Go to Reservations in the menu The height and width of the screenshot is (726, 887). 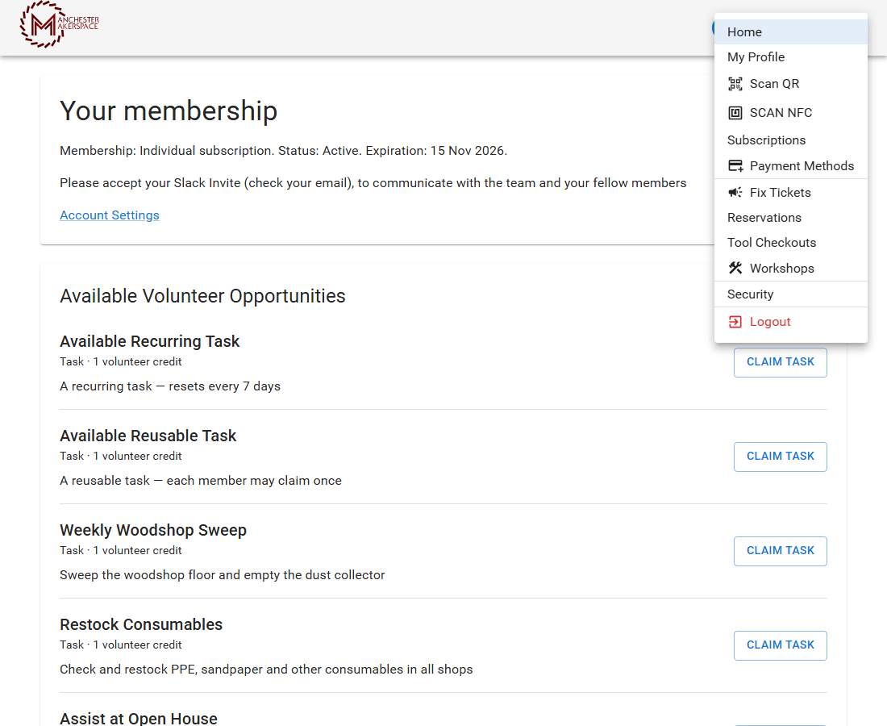(x=791, y=217)
